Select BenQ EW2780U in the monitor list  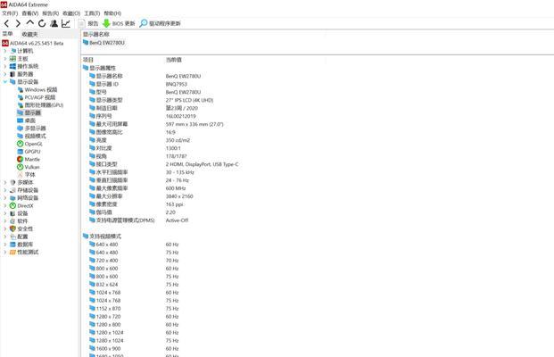click(x=103, y=43)
